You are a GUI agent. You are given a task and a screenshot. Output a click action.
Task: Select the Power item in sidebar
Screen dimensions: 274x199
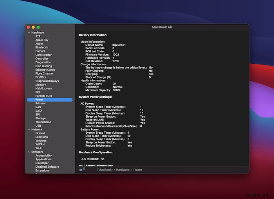[x=39, y=100]
